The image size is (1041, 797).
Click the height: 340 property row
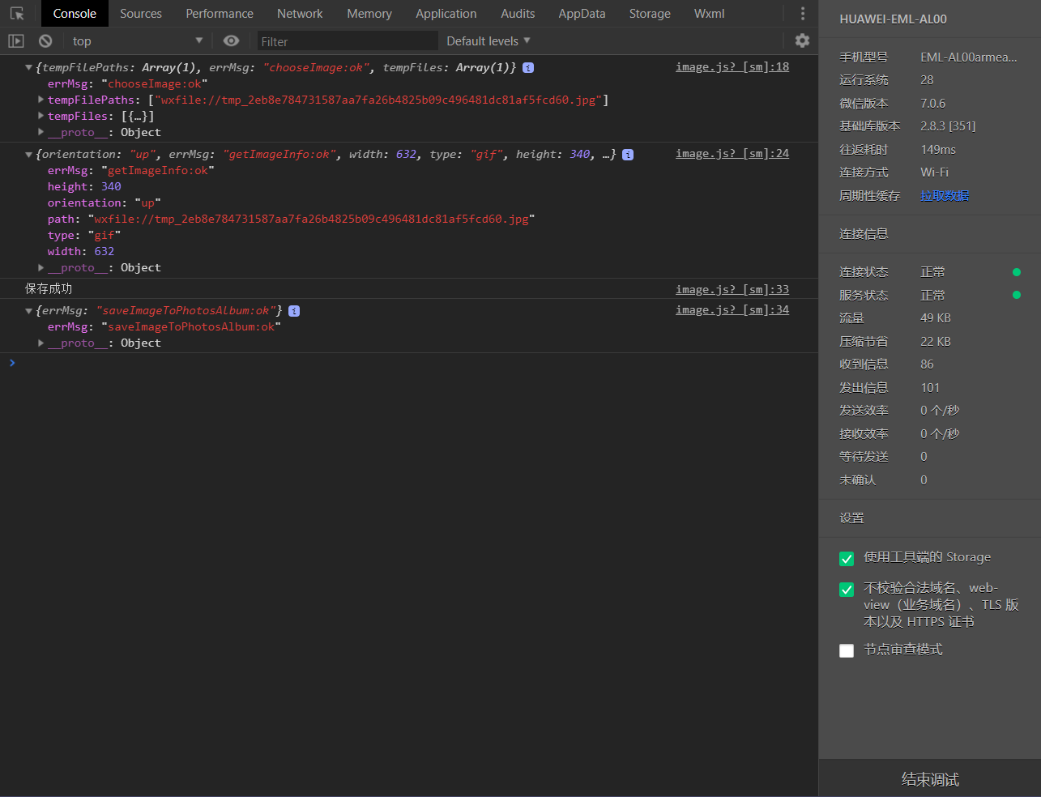(x=84, y=186)
